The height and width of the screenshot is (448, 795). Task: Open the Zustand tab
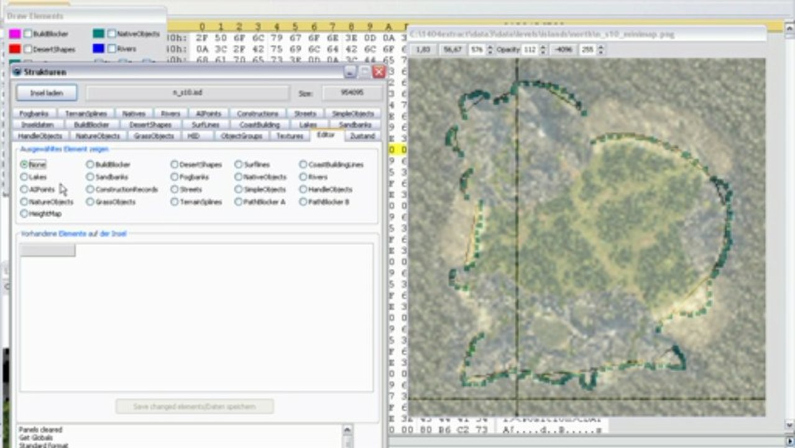(362, 136)
